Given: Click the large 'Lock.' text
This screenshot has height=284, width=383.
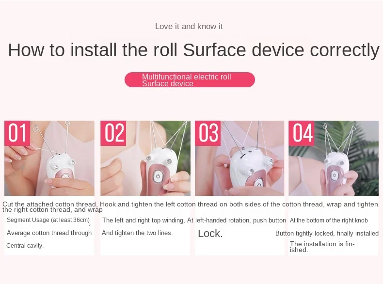Looking at the screenshot, I should coord(210,234).
